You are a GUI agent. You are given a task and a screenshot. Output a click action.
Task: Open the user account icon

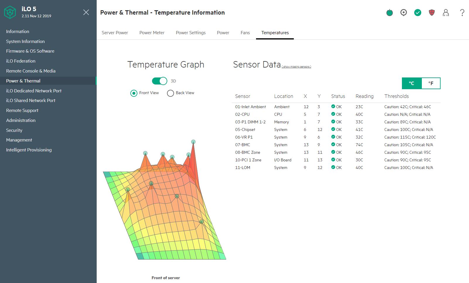pos(446,13)
